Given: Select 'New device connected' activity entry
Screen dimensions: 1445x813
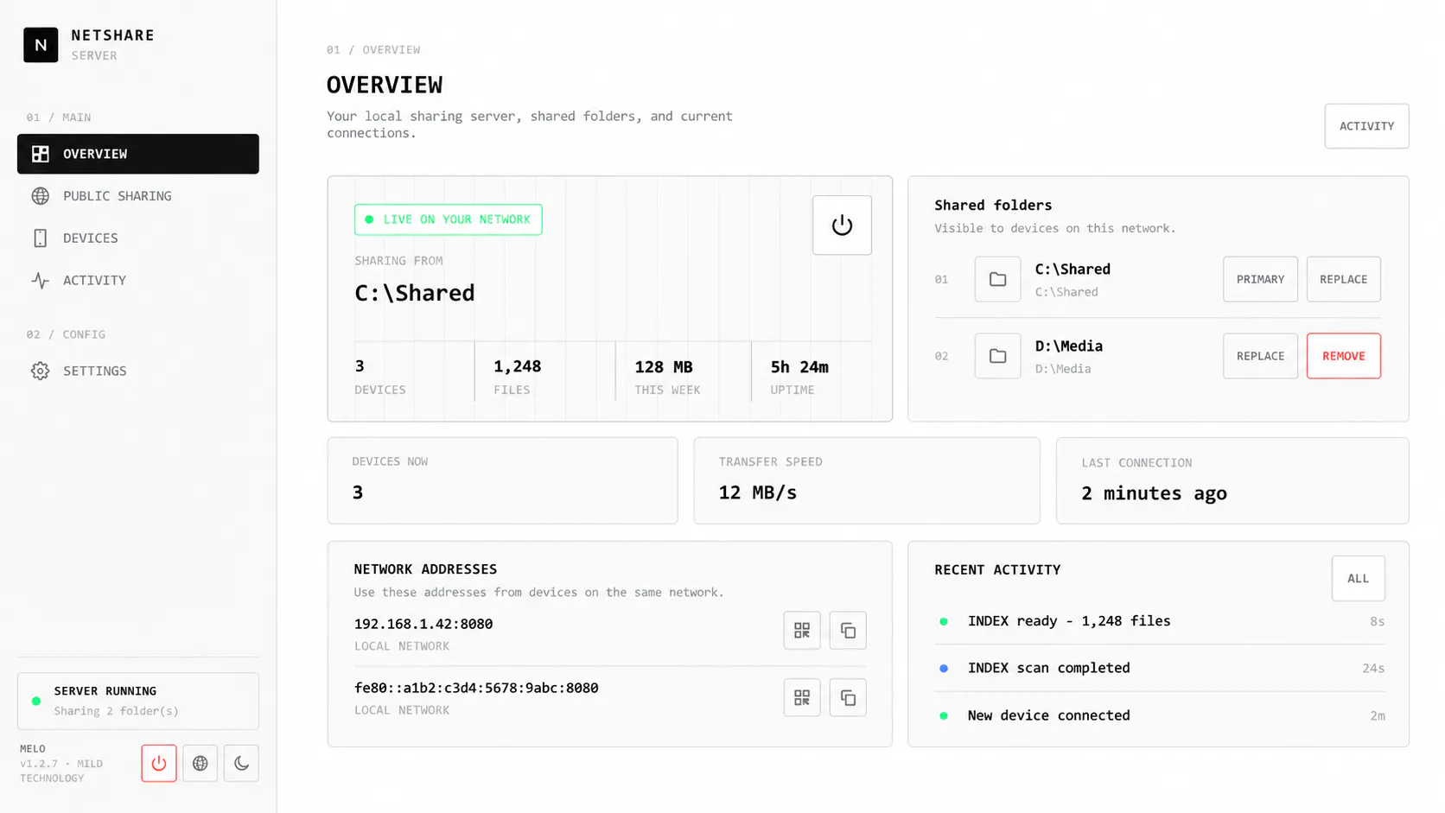Looking at the screenshot, I should pyautogui.click(x=1159, y=715).
